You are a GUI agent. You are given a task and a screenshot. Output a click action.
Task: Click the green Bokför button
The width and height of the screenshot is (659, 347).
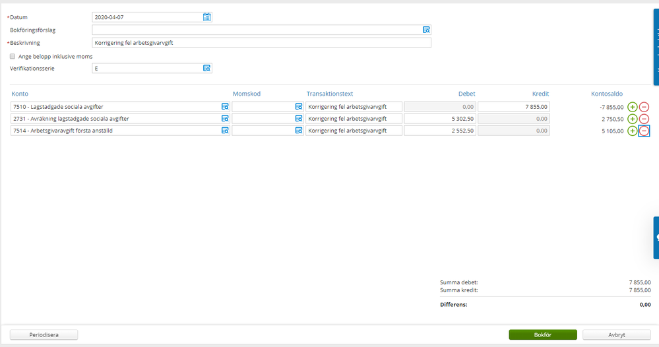pos(542,334)
